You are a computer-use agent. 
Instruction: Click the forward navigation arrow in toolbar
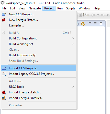tap(103, 15)
